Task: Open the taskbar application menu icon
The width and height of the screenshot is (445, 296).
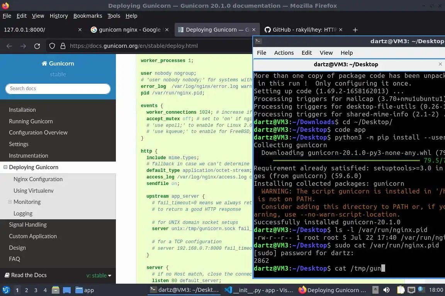Action: pos(6,290)
